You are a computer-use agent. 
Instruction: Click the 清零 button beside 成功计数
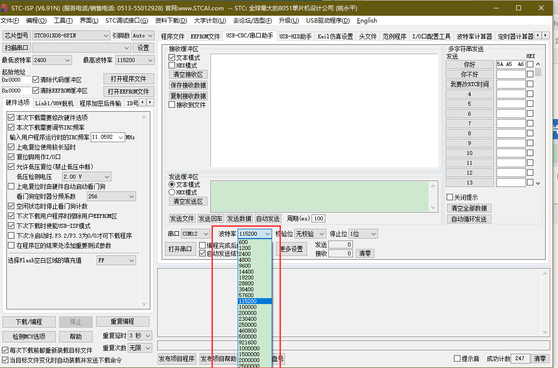point(540,359)
